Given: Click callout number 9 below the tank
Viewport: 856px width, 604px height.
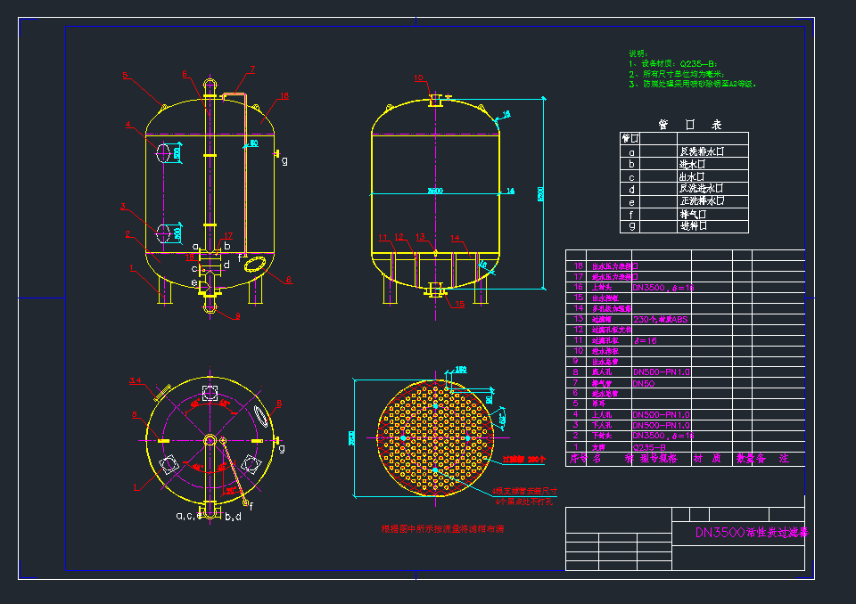Looking at the screenshot, I should [x=237, y=316].
